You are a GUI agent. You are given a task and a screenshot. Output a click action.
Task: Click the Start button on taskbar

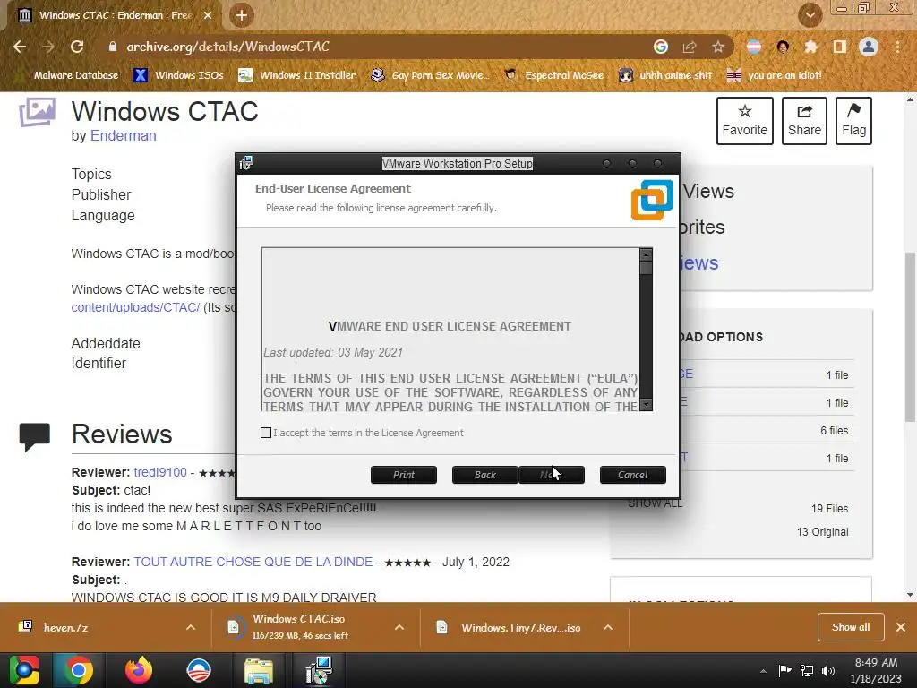tap(23, 670)
